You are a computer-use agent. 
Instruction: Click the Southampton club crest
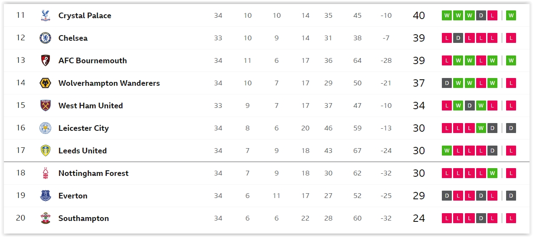(x=45, y=218)
